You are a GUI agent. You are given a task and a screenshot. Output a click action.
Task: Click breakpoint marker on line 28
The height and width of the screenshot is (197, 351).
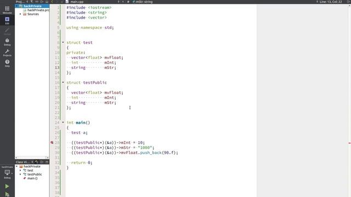[52, 142]
